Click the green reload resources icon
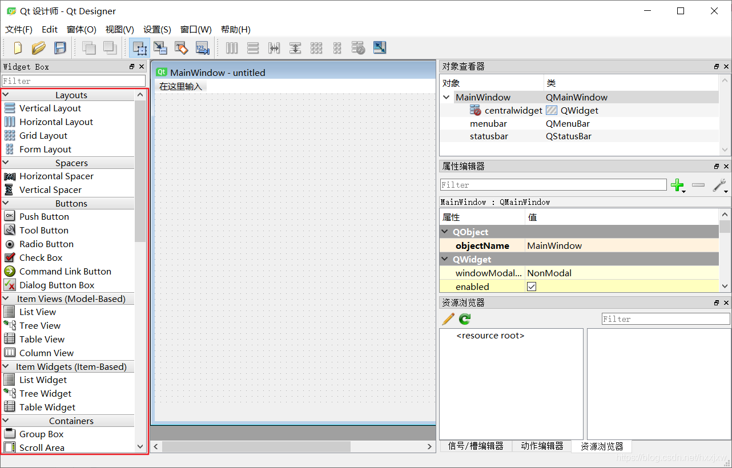 (x=465, y=319)
